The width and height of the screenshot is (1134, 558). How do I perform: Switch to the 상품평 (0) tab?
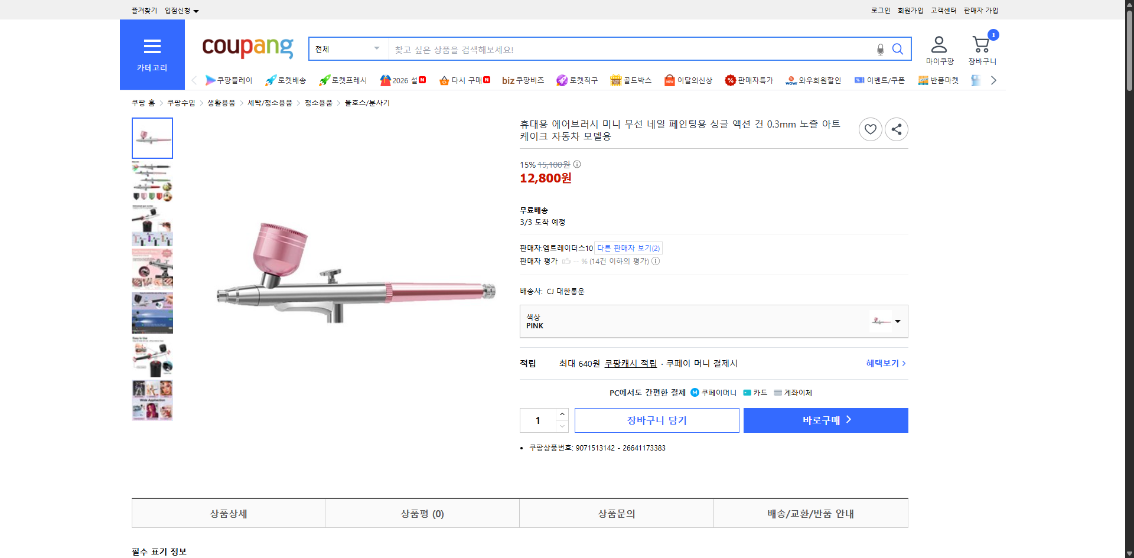pyautogui.click(x=422, y=513)
